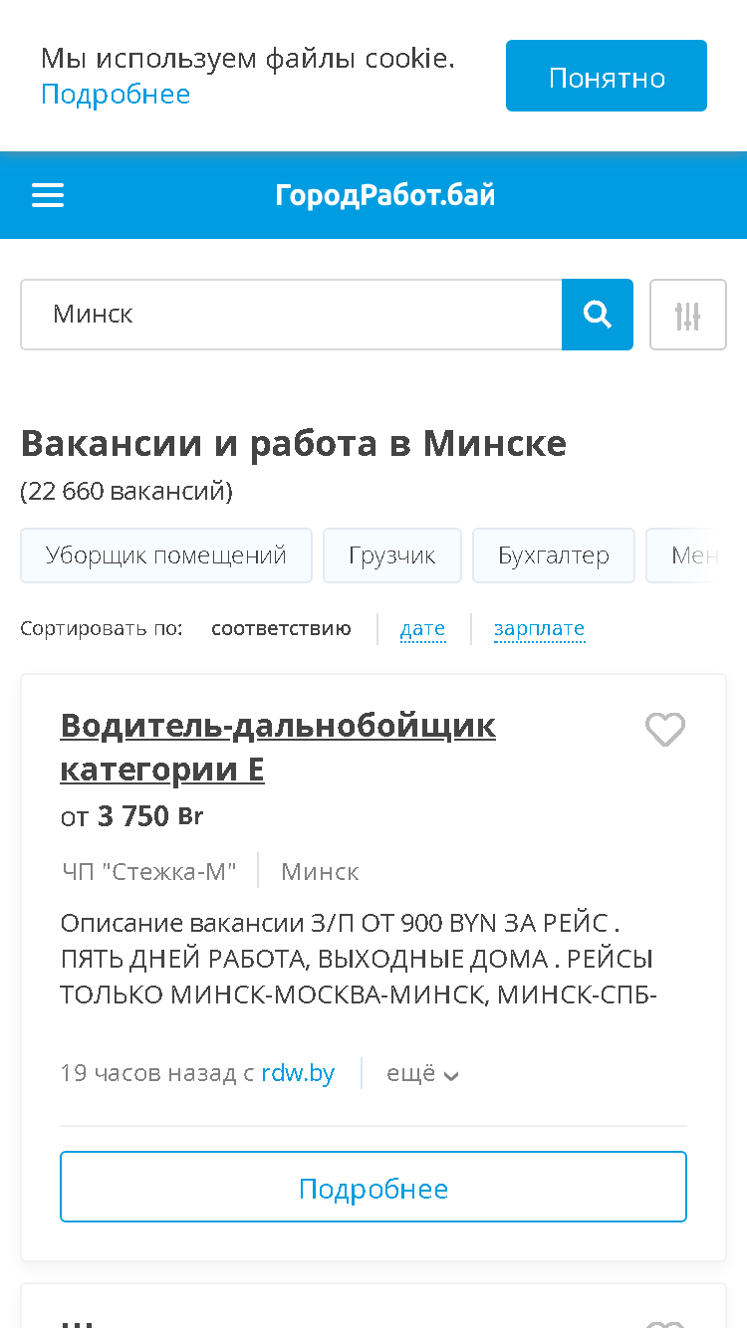Screen dimensions: 747x1328
Task: Select the "Уборщик помещений" tag
Action: click(166, 555)
